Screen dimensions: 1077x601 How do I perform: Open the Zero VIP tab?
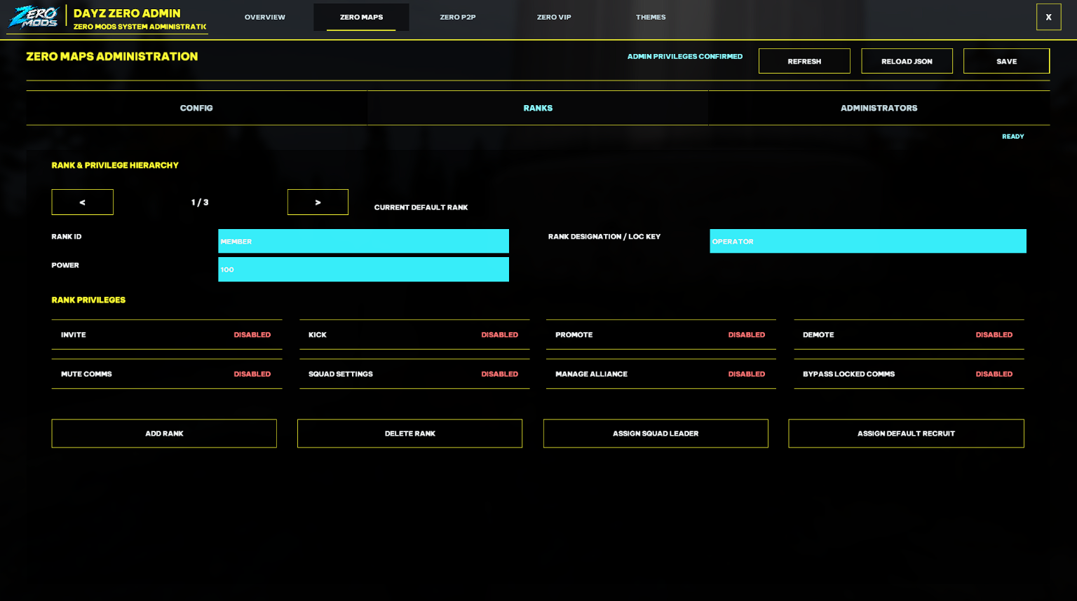pos(554,18)
